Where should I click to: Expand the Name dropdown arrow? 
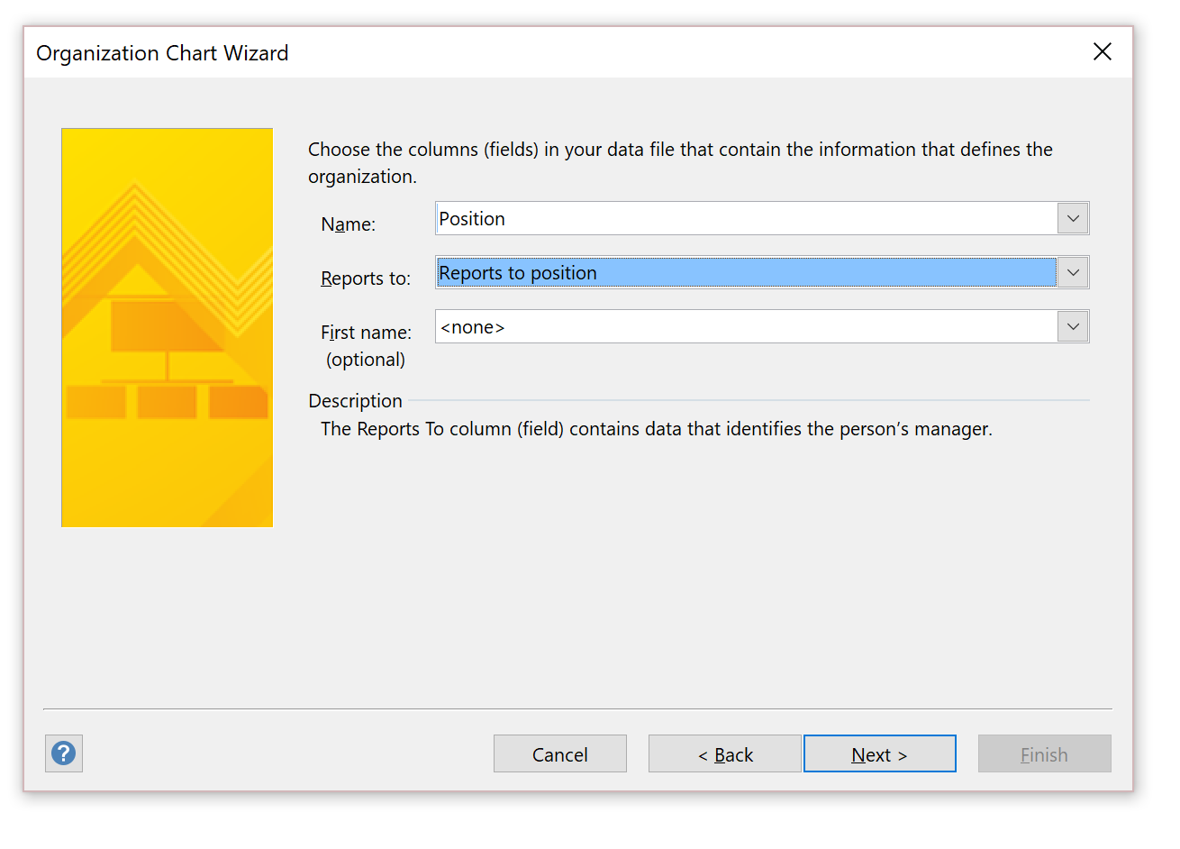pos(1073,218)
